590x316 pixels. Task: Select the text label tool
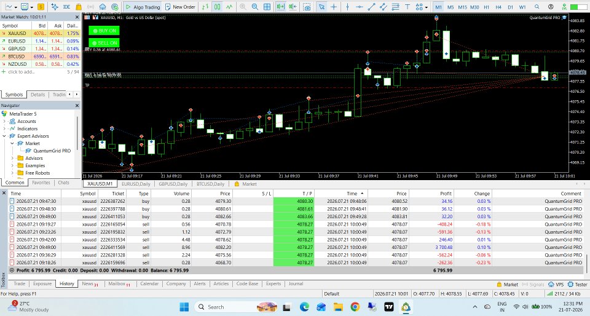(407, 7)
